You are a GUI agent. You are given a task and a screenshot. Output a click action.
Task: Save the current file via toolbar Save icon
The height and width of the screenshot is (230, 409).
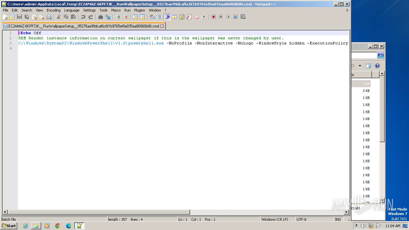[x=19, y=17]
